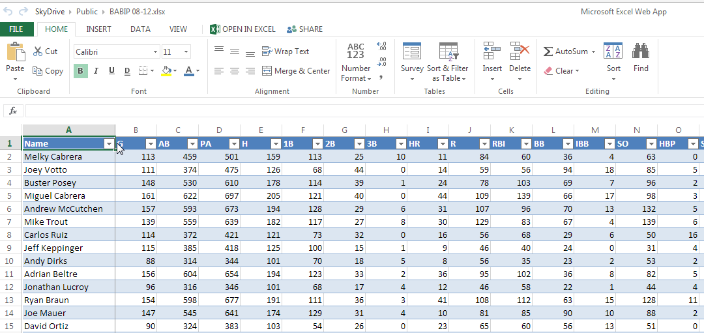Viewport: 704px width, 333px height.
Task: Click Merge & Center
Action: tap(296, 71)
